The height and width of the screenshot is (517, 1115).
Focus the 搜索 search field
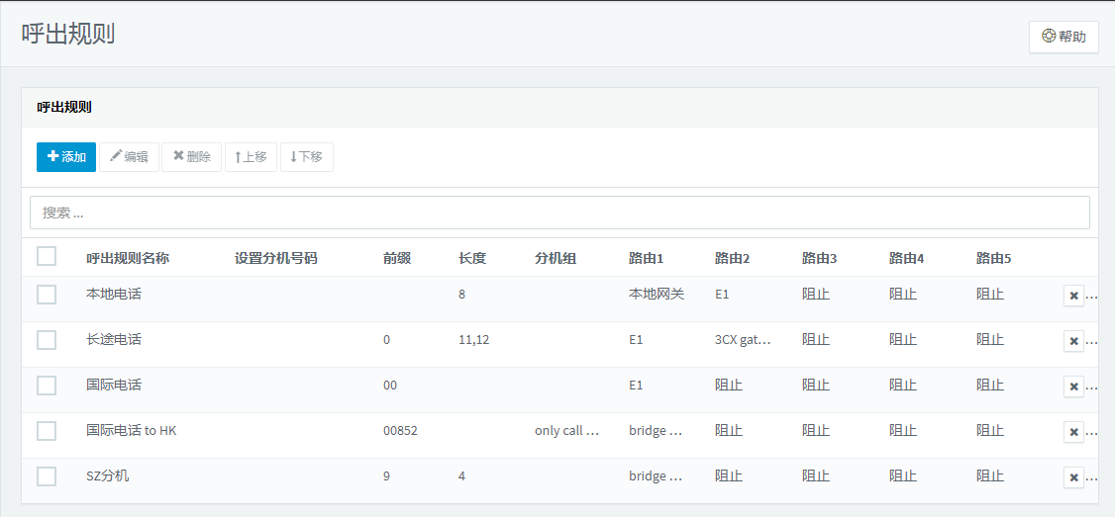pyautogui.click(x=559, y=213)
